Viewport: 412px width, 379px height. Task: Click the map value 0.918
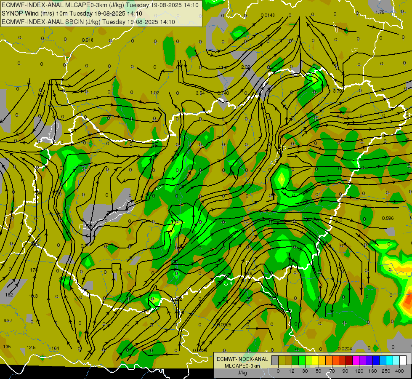click(x=88, y=40)
